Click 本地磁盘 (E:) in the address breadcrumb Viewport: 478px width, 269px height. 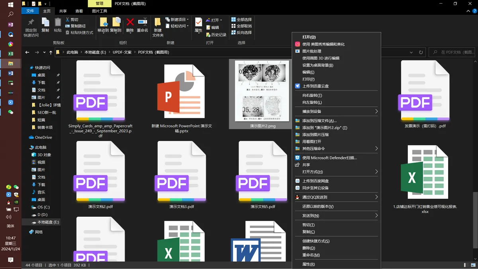pos(95,52)
